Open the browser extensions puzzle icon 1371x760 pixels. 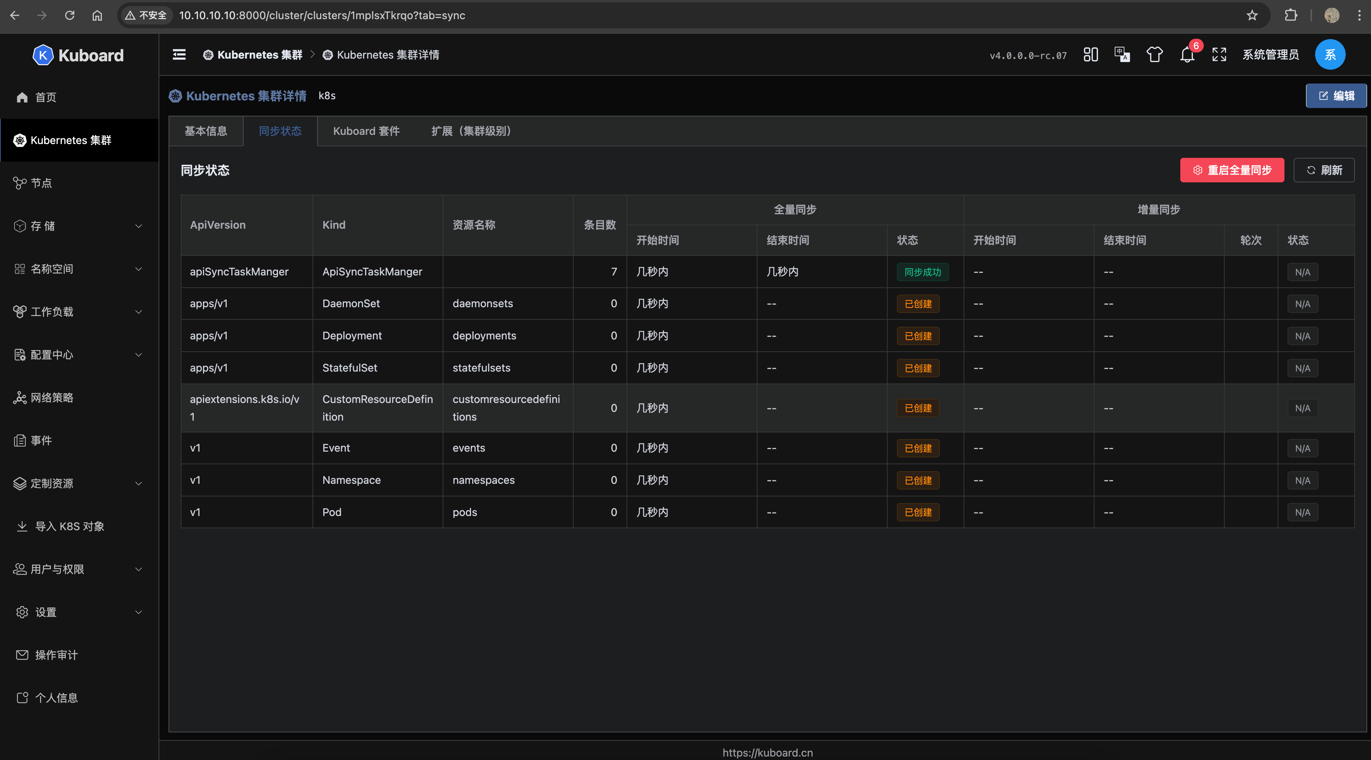pos(1291,15)
